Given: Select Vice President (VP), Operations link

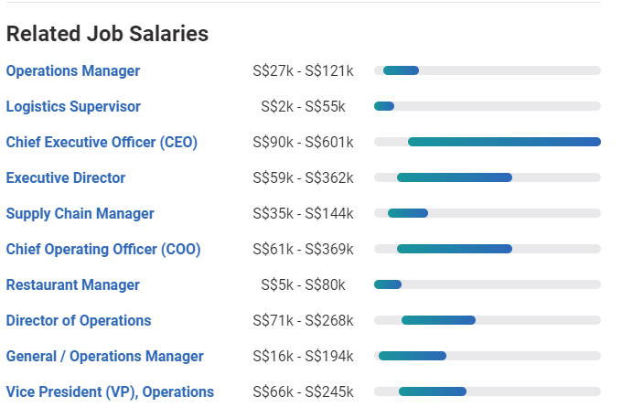Looking at the screenshot, I should coord(110,391).
